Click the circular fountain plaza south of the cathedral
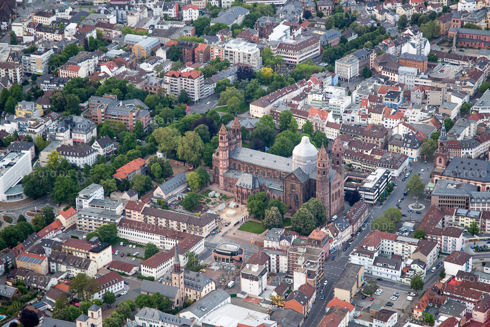The image size is (490, 327). coord(232,213)
